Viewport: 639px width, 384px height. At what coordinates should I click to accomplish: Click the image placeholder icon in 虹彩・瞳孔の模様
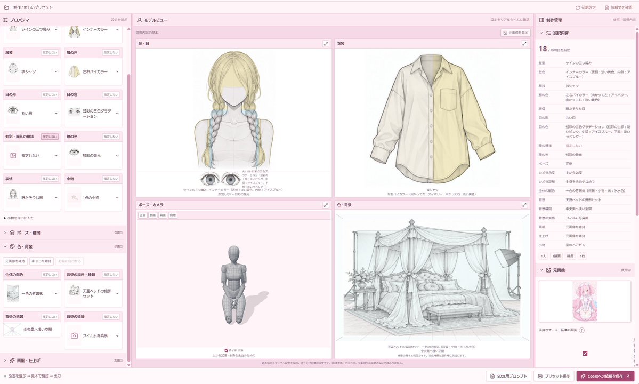click(x=13, y=155)
